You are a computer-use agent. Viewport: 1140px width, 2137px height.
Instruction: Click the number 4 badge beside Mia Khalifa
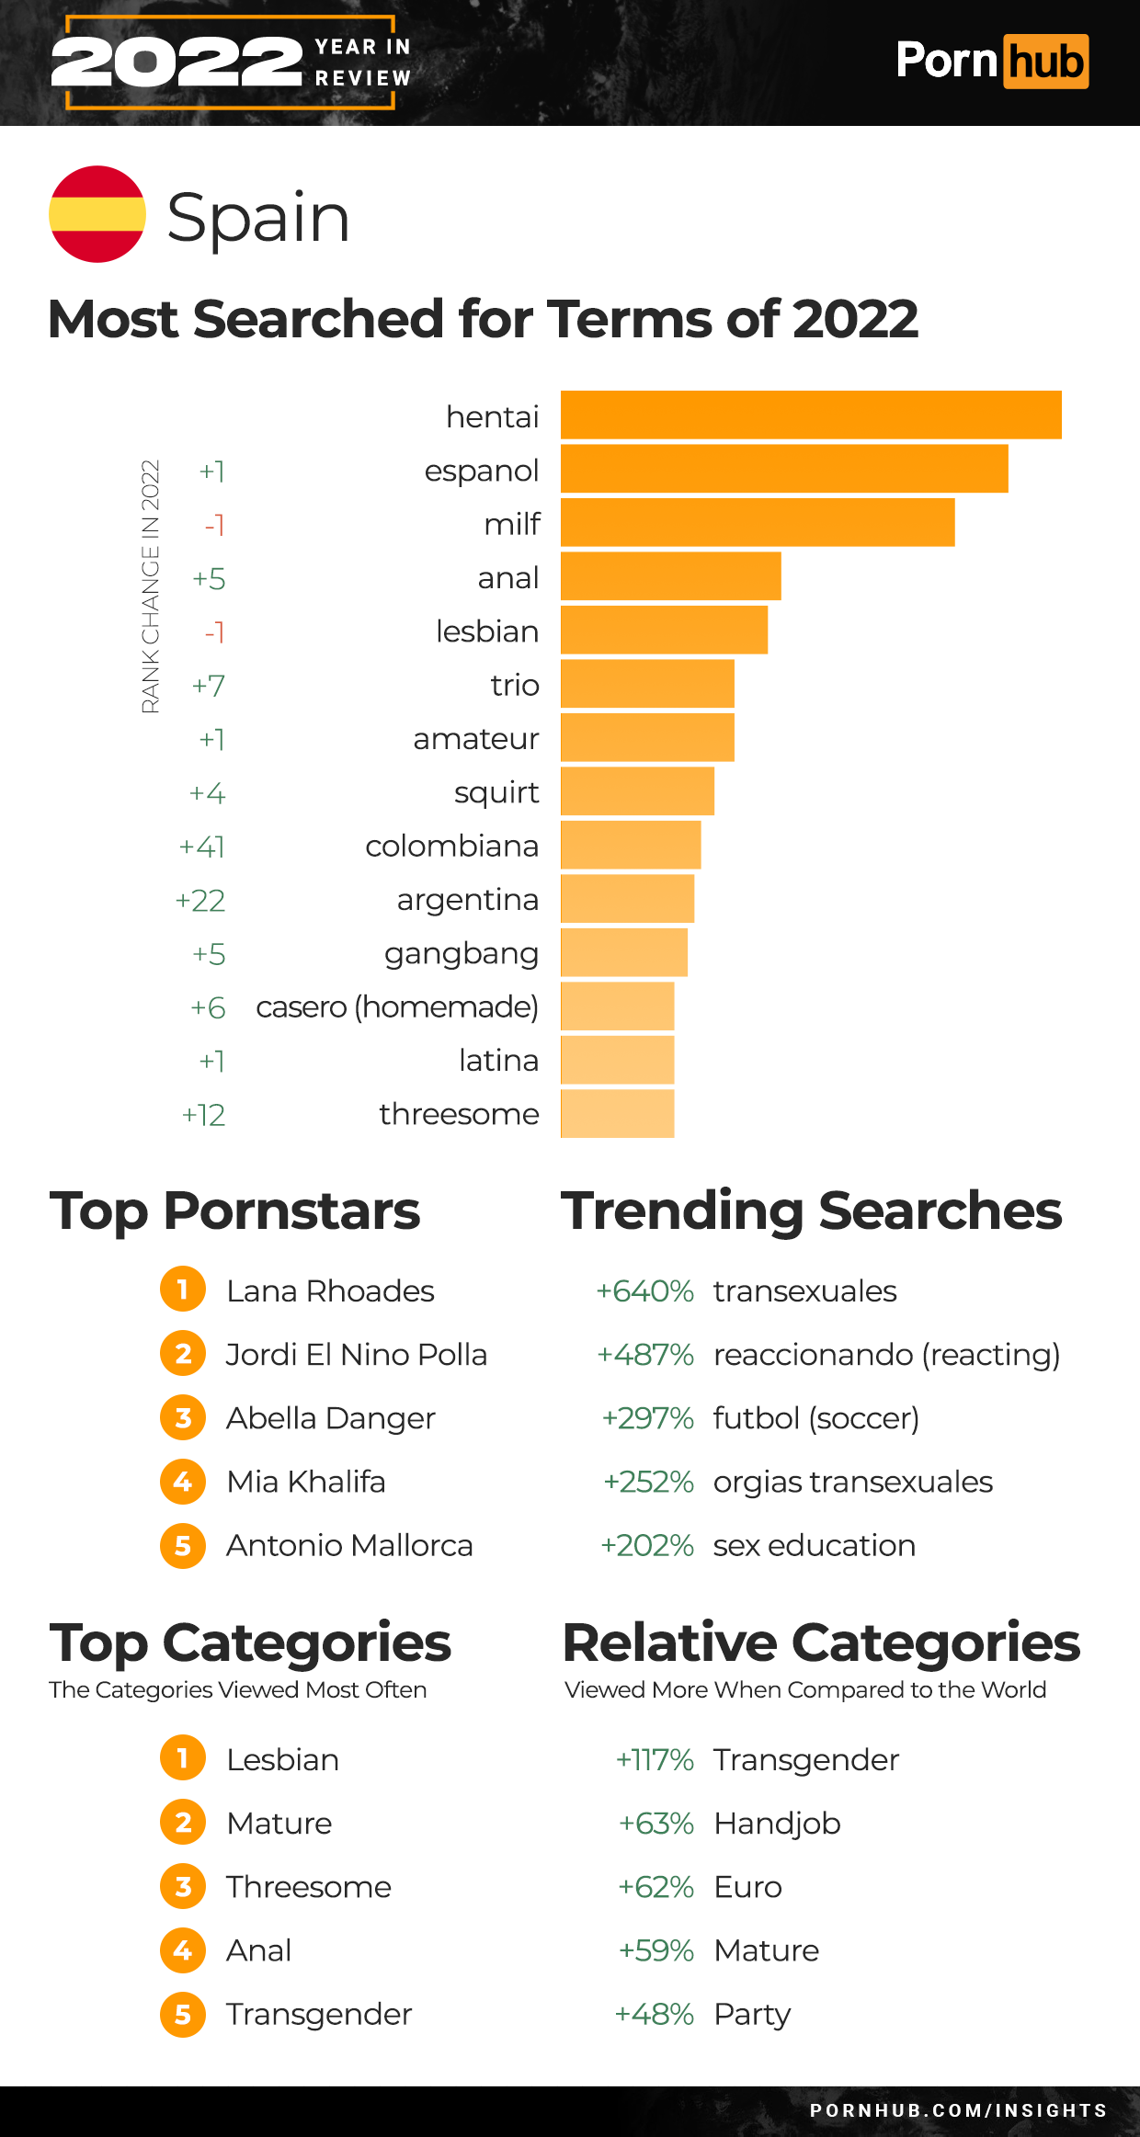point(183,1481)
